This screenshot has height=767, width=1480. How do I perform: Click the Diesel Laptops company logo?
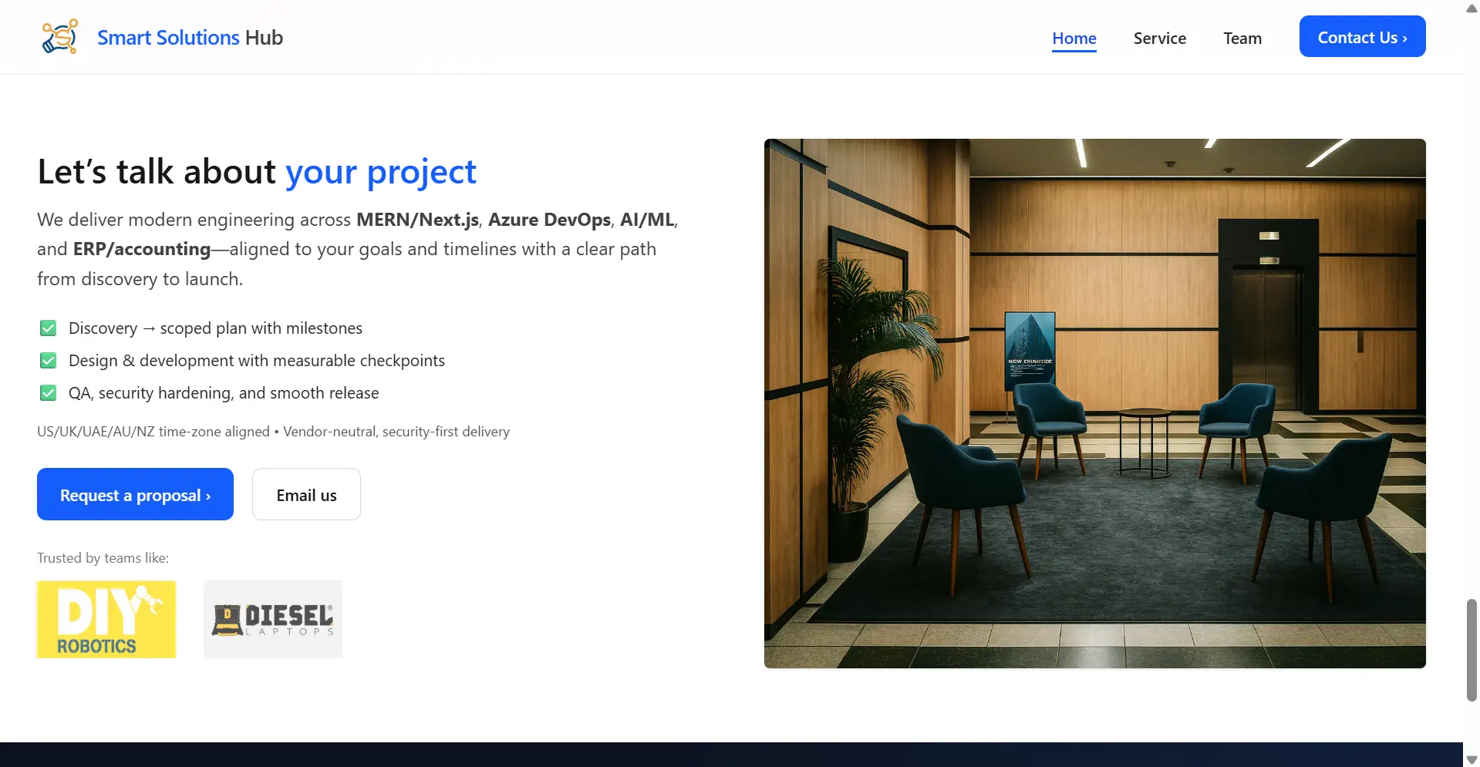[272, 619]
